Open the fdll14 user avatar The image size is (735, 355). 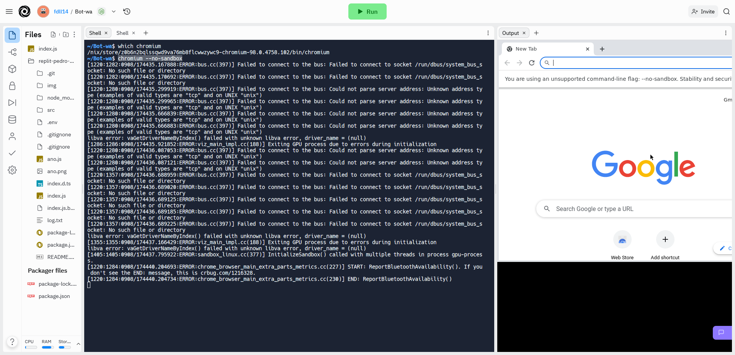pyautogui.click(x=43, y=11)
